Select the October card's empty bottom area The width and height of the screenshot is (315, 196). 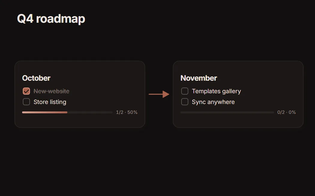pyautogui.click(x=80, y=121)
